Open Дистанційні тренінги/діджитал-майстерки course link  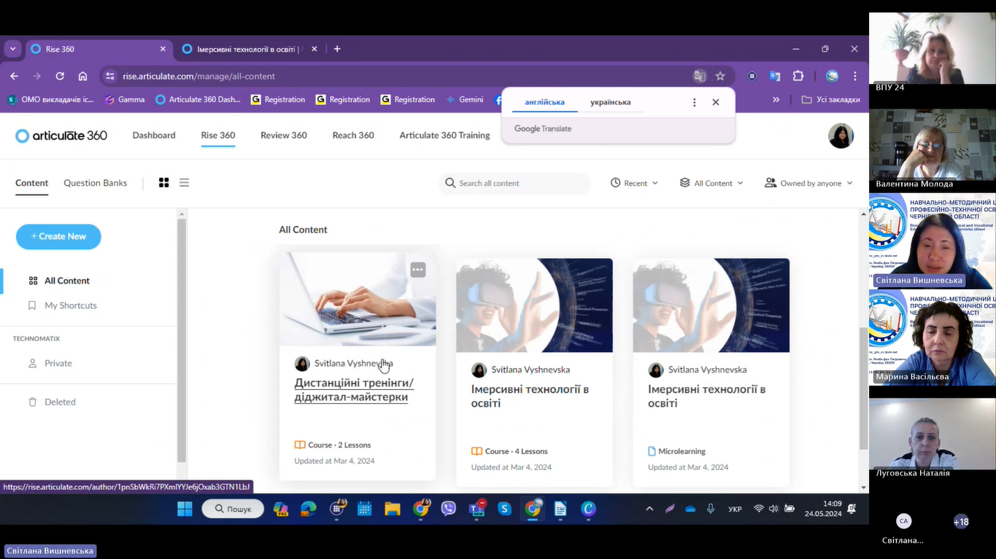coord(354,390)
